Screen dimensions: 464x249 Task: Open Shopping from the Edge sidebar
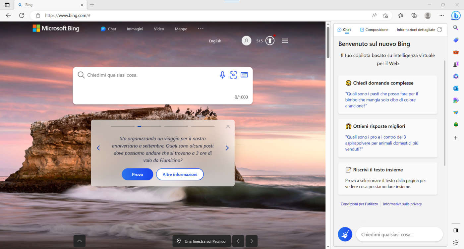(x=455, y=40)
